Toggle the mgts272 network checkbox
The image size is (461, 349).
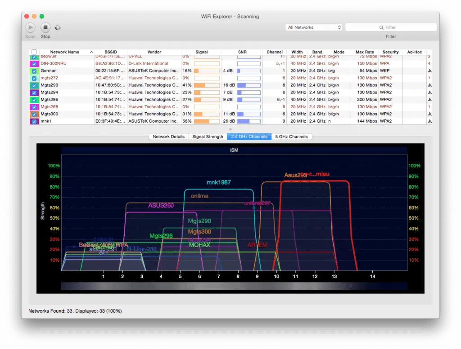tap(34, 78)
